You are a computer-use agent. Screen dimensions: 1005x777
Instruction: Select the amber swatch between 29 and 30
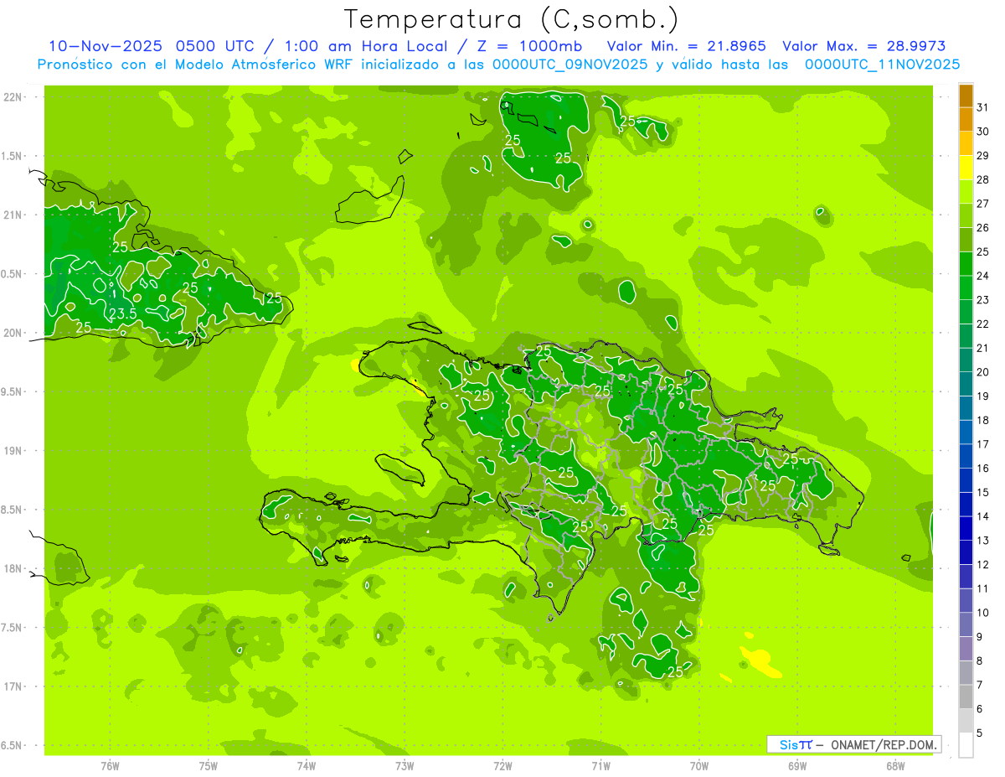(x=966, y=144)
